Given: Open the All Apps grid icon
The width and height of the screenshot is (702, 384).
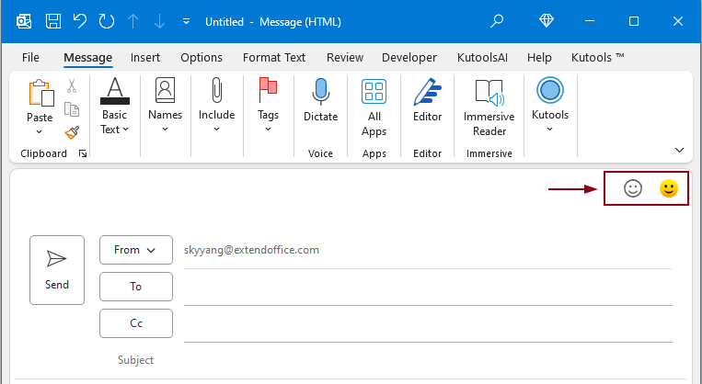Looking at the screenshot, I should click(x=374, y=93).
